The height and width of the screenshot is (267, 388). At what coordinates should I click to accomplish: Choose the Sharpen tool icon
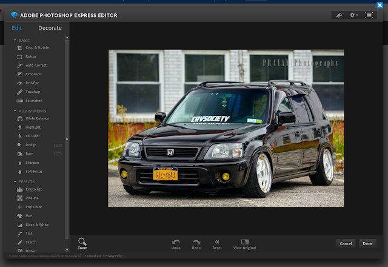[x=20, y=163]
